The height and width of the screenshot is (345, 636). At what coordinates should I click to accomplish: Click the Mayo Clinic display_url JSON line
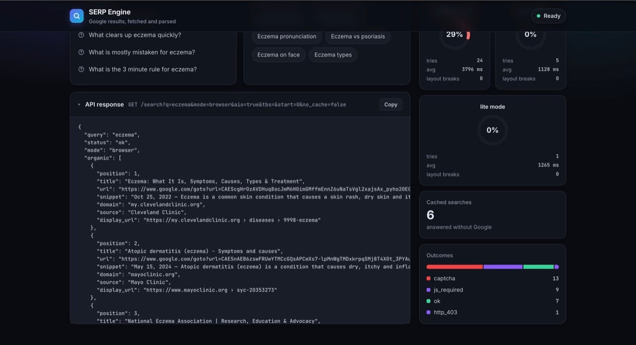(187, 290)
